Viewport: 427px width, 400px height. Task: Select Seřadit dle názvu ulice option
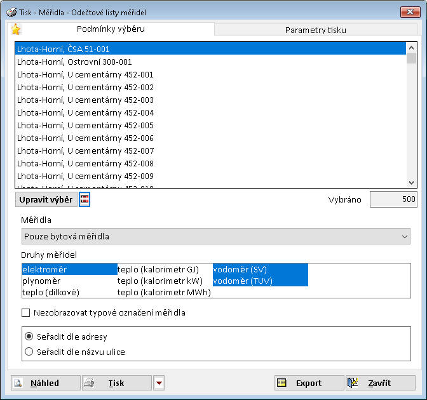coord(28,351)
